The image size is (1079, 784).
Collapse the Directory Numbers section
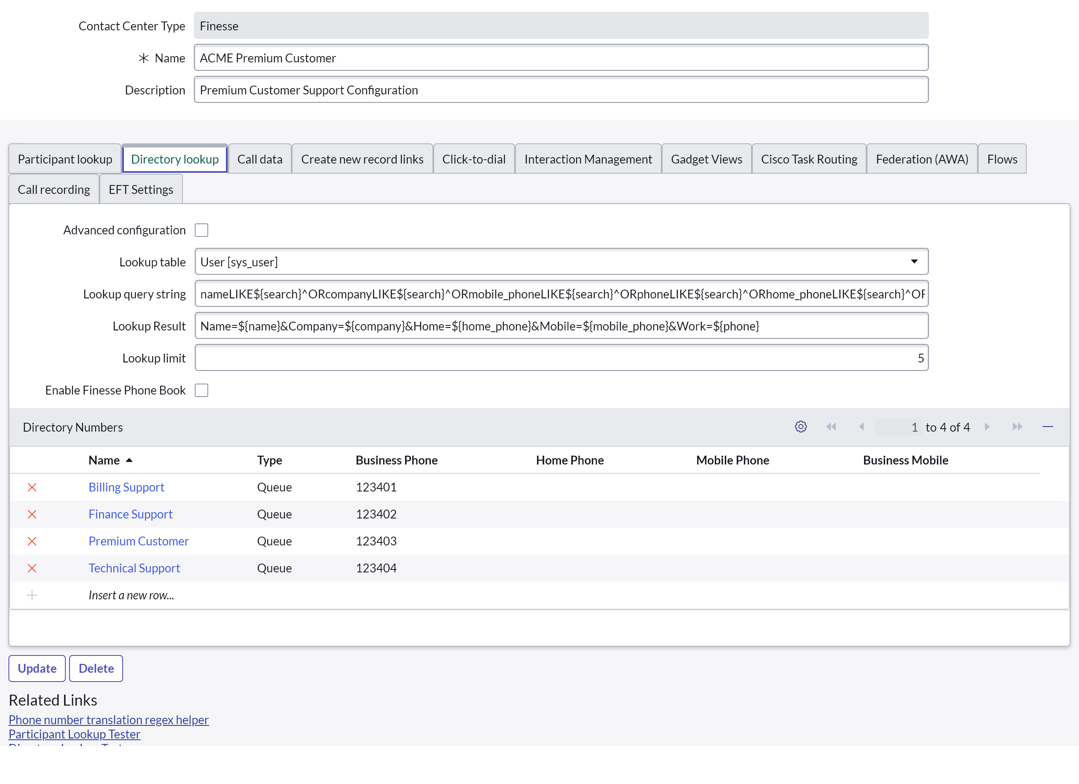[1048, 427]
